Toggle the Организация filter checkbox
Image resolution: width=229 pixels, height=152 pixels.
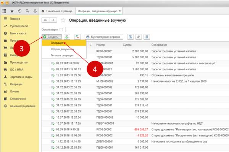coord(61,30)
